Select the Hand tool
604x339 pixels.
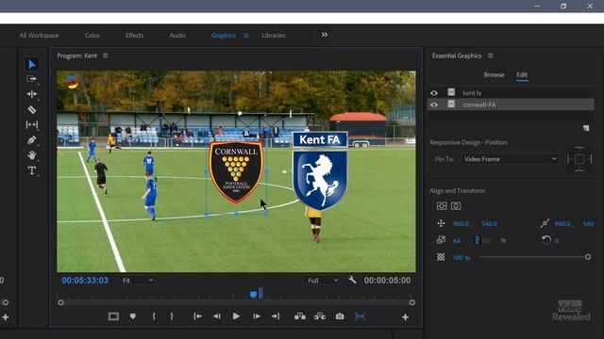31,155
